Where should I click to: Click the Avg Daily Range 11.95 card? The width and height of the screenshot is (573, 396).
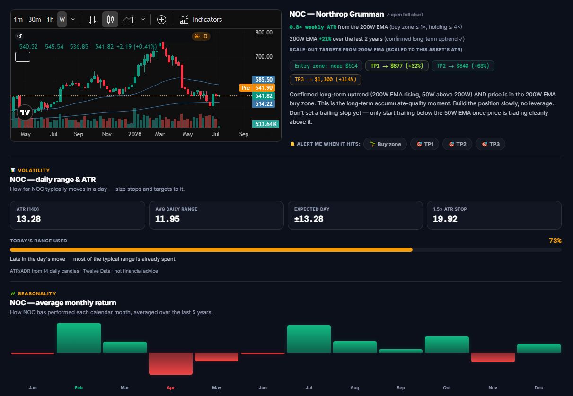[x=216, y=215]
